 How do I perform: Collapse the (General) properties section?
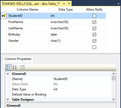click(x=8, y=74)
